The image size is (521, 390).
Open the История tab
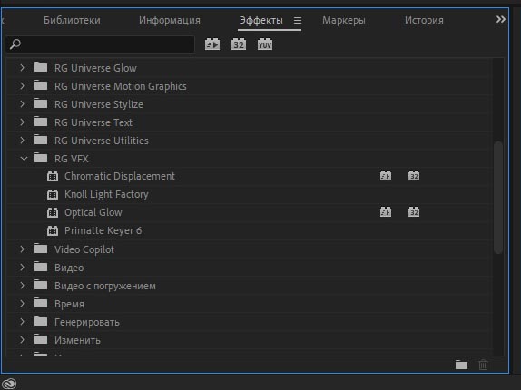(424, 20)
